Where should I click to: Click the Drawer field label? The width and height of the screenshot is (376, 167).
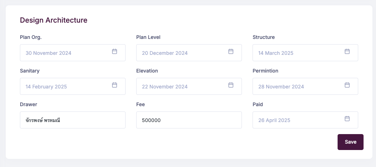tap(28, 104)
